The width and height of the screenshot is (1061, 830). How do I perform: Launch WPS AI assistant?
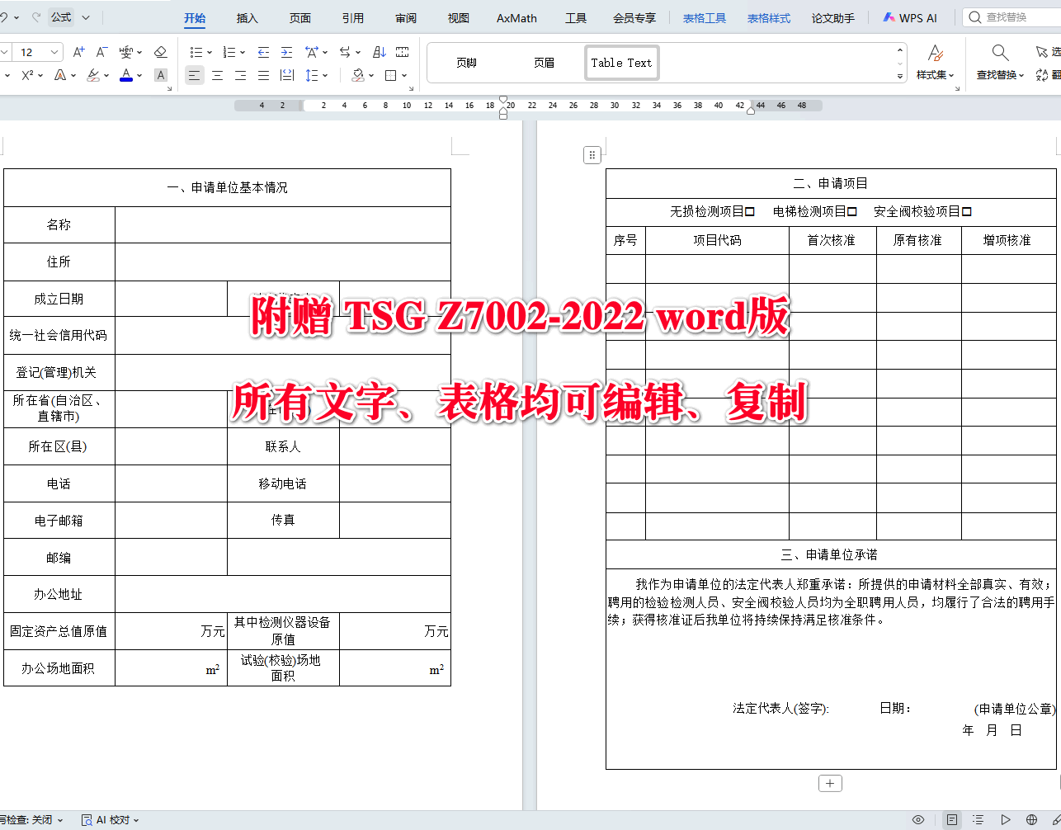(x=910, y=17)
